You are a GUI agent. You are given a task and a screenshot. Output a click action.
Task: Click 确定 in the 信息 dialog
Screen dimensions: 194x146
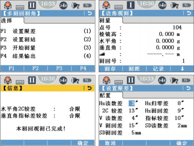point(83,143)
